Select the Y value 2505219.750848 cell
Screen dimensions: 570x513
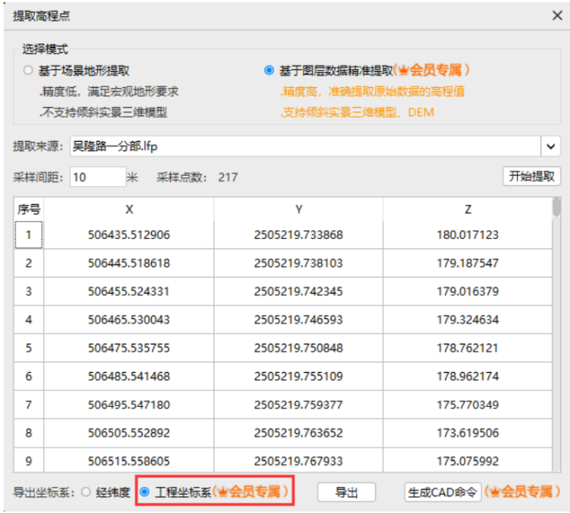tap(298, 348)
